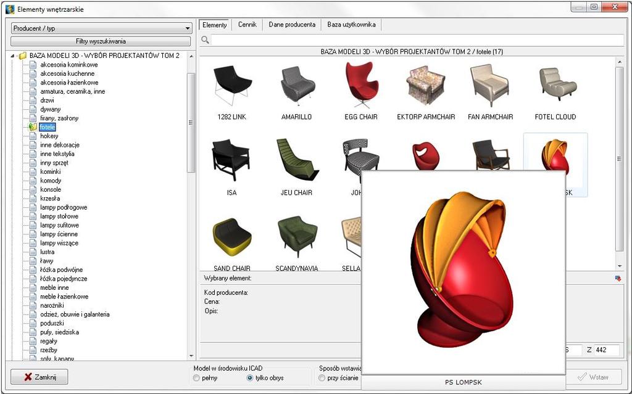This screenshot has height=394, width=632.
Task: Open 'odzież, obuwie i galanteria' category
Action: tap(75, 314)
